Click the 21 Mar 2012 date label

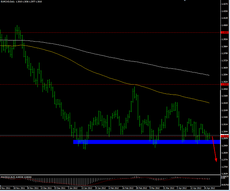click(169, 188)
